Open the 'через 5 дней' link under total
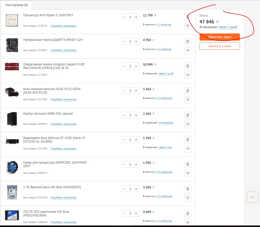260x227 pixels. click(x=228, y=27)
